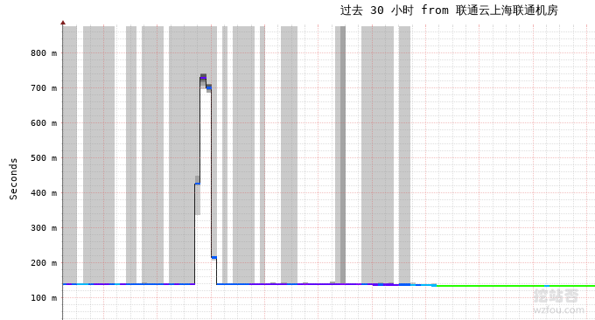
Task: Click the chart title mentioning 联通云上海联通机房
Action: [x=449, y=10]
